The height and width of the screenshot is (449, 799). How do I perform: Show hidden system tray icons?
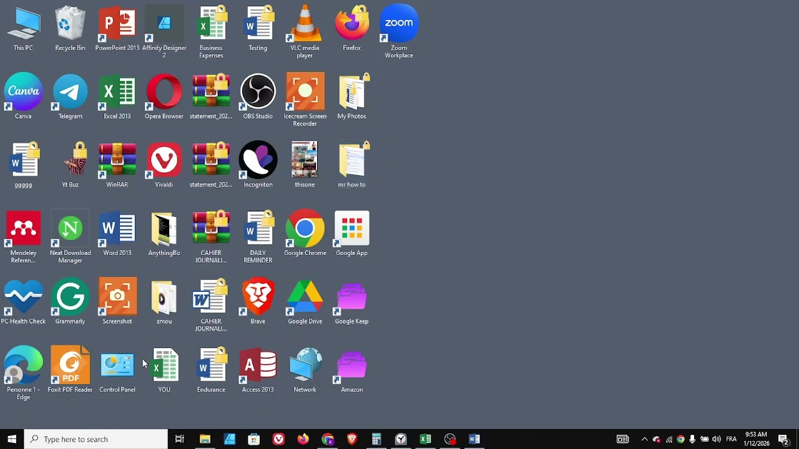point(645,439)
